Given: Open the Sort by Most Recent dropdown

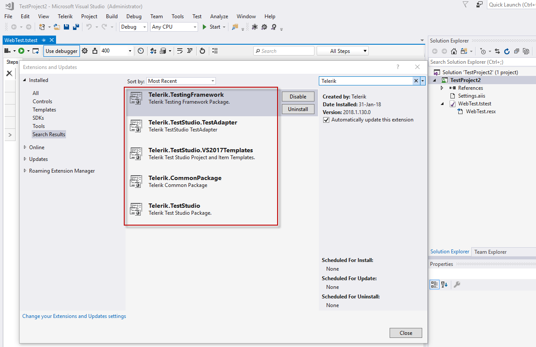Looking at the screenshot, I should (181, 81).
